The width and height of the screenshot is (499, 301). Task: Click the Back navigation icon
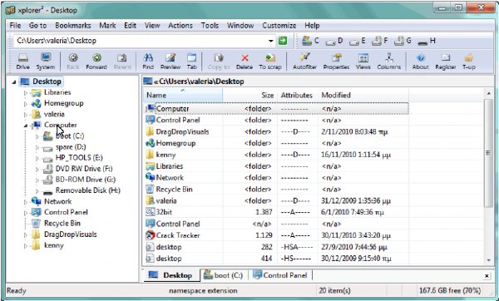(x=73, y=61)
